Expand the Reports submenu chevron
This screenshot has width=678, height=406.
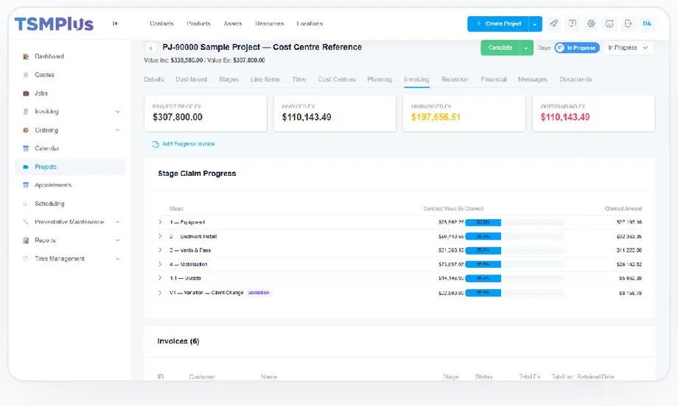118,241
